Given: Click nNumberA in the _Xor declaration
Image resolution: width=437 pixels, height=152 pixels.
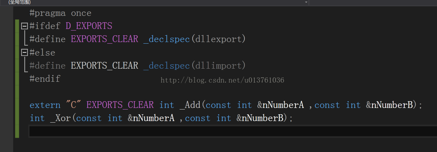Looking at the screenshot, I should click(154, 118).
